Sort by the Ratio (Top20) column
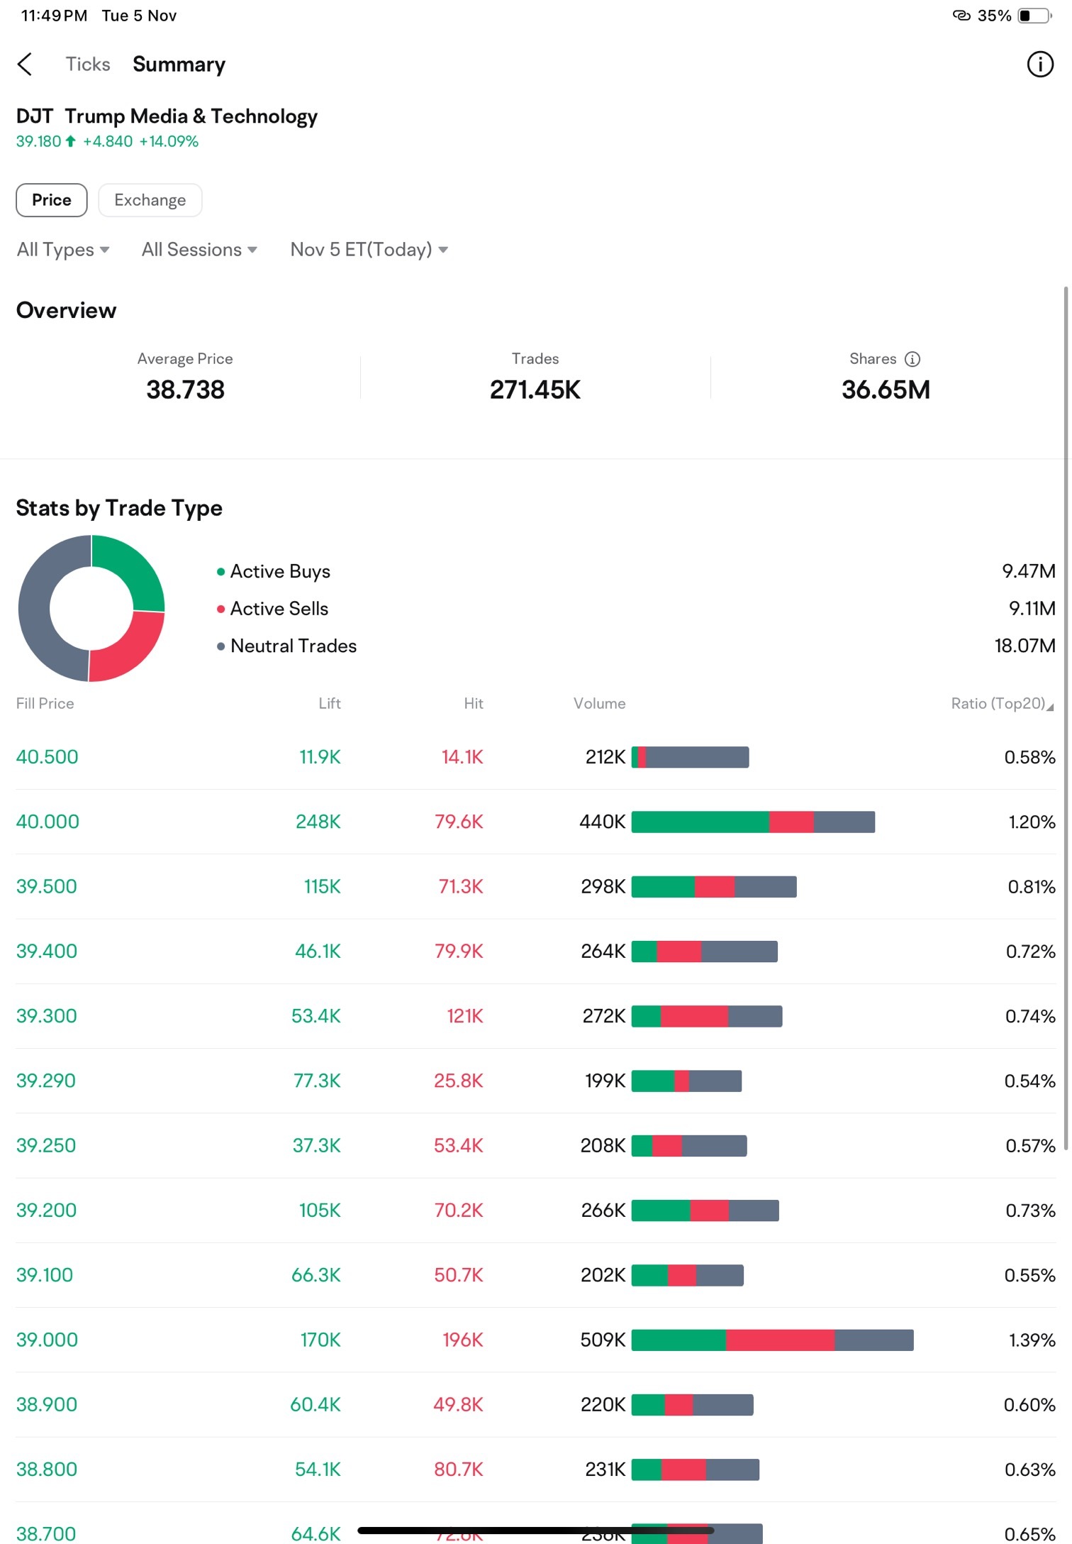 [x=1002, y=703]
